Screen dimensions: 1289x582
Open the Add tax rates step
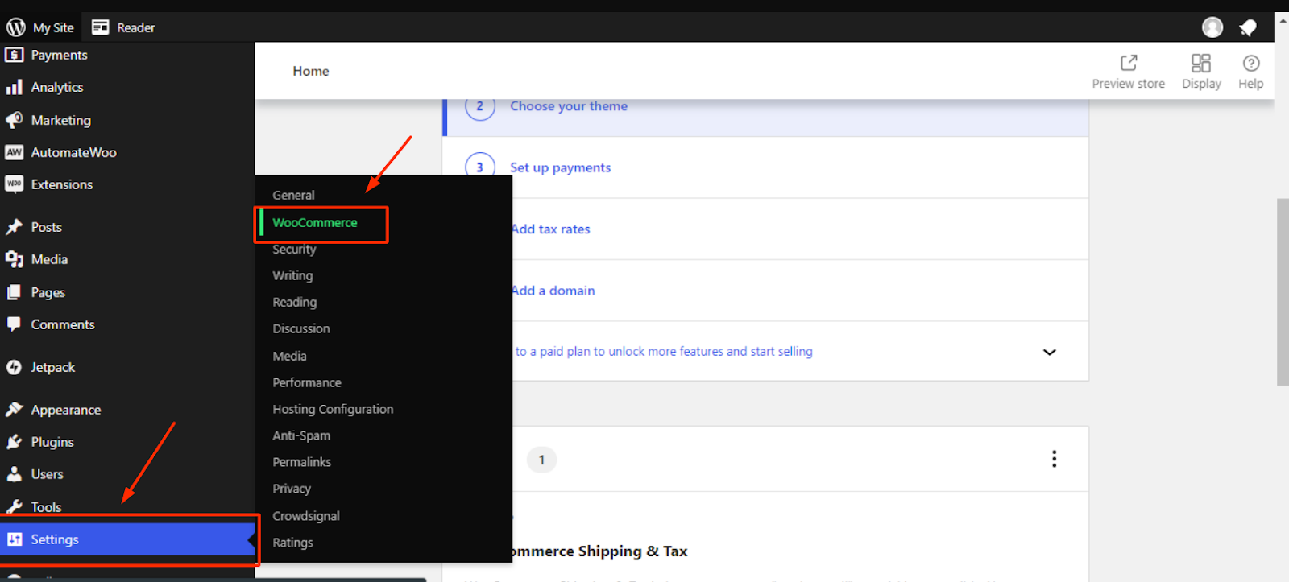(551, 229)
